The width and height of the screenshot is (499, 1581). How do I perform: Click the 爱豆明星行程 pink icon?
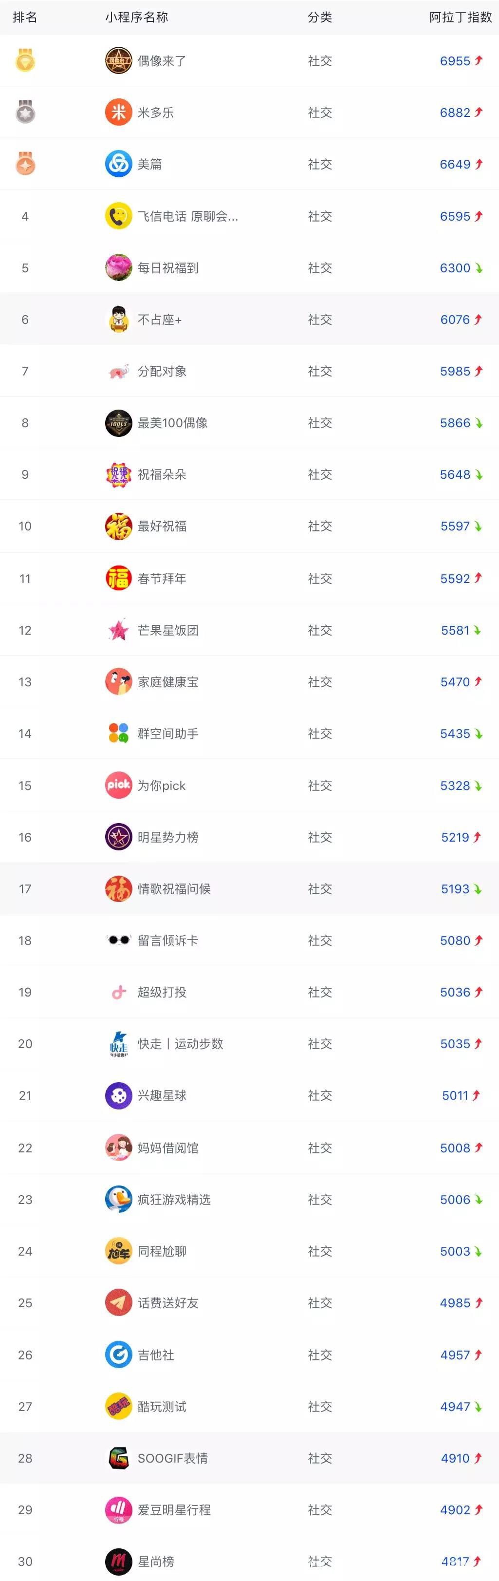tap(118, 1510)
